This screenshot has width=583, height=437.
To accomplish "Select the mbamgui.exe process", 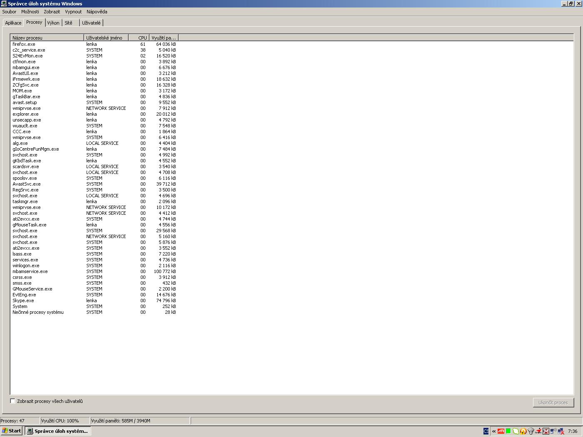I will click(x=94, y=67).
